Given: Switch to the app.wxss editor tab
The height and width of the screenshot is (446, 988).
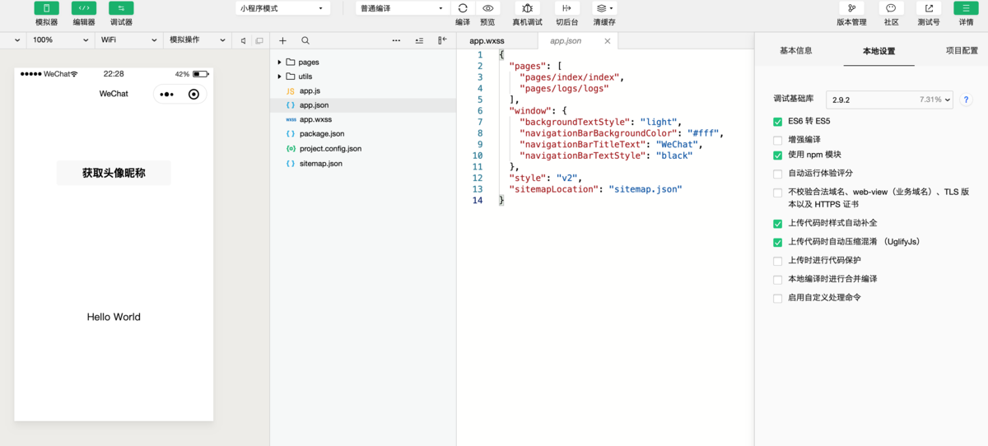Looking at the screenshot, I should pyautogui.click(x=496, y=41).
